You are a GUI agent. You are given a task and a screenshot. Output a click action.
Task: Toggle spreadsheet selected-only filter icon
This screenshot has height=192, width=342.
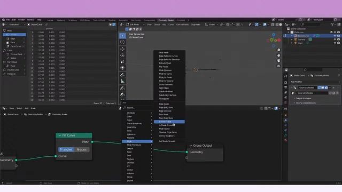[111, 25]
